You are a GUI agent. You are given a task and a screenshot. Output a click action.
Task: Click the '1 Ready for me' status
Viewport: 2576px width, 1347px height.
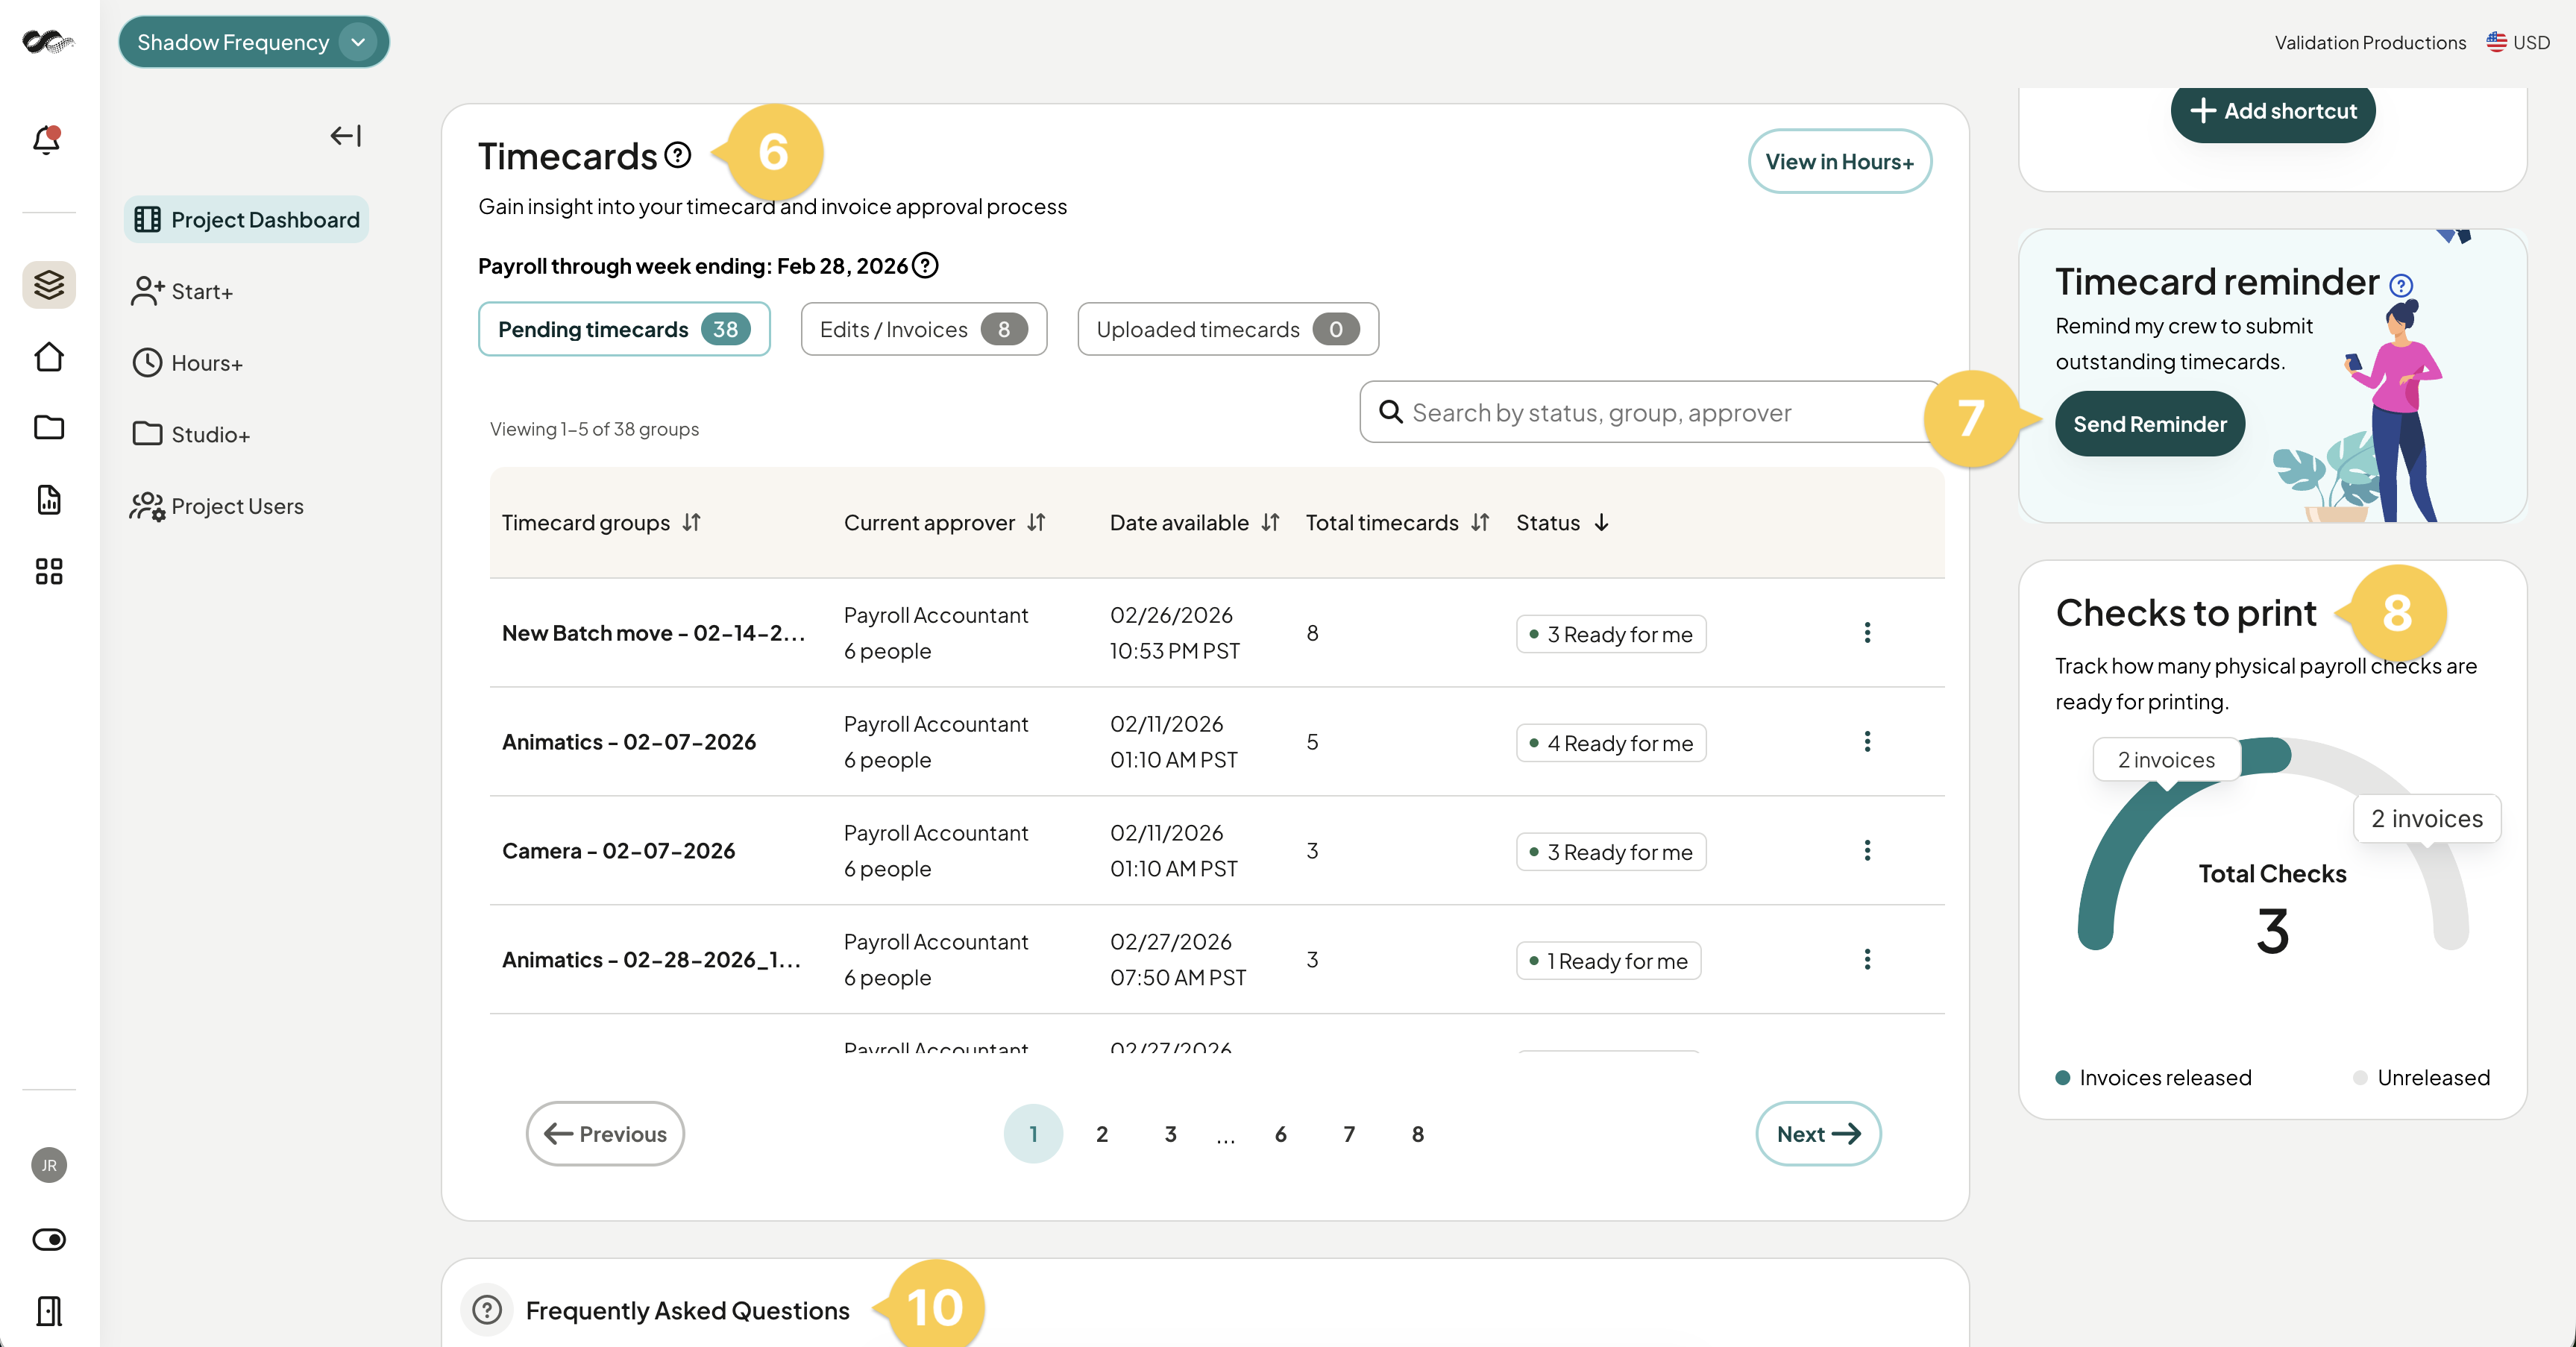(x=1609, y=961)
